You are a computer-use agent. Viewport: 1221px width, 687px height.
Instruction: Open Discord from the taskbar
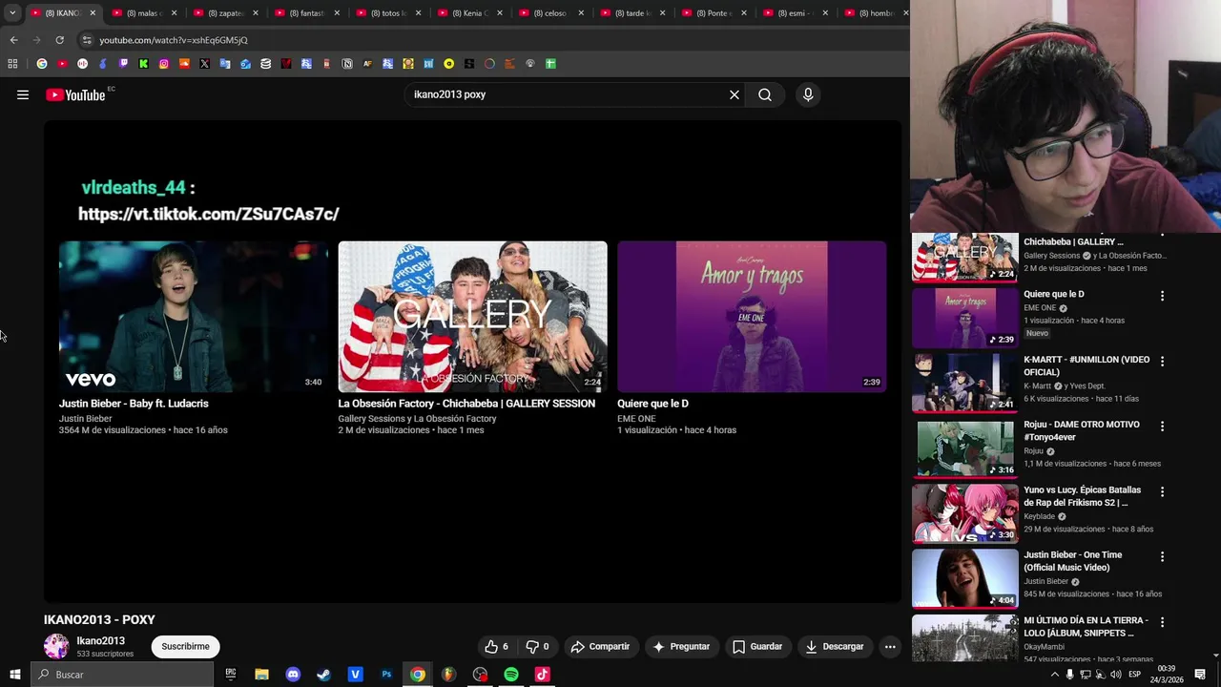(293, 675)
